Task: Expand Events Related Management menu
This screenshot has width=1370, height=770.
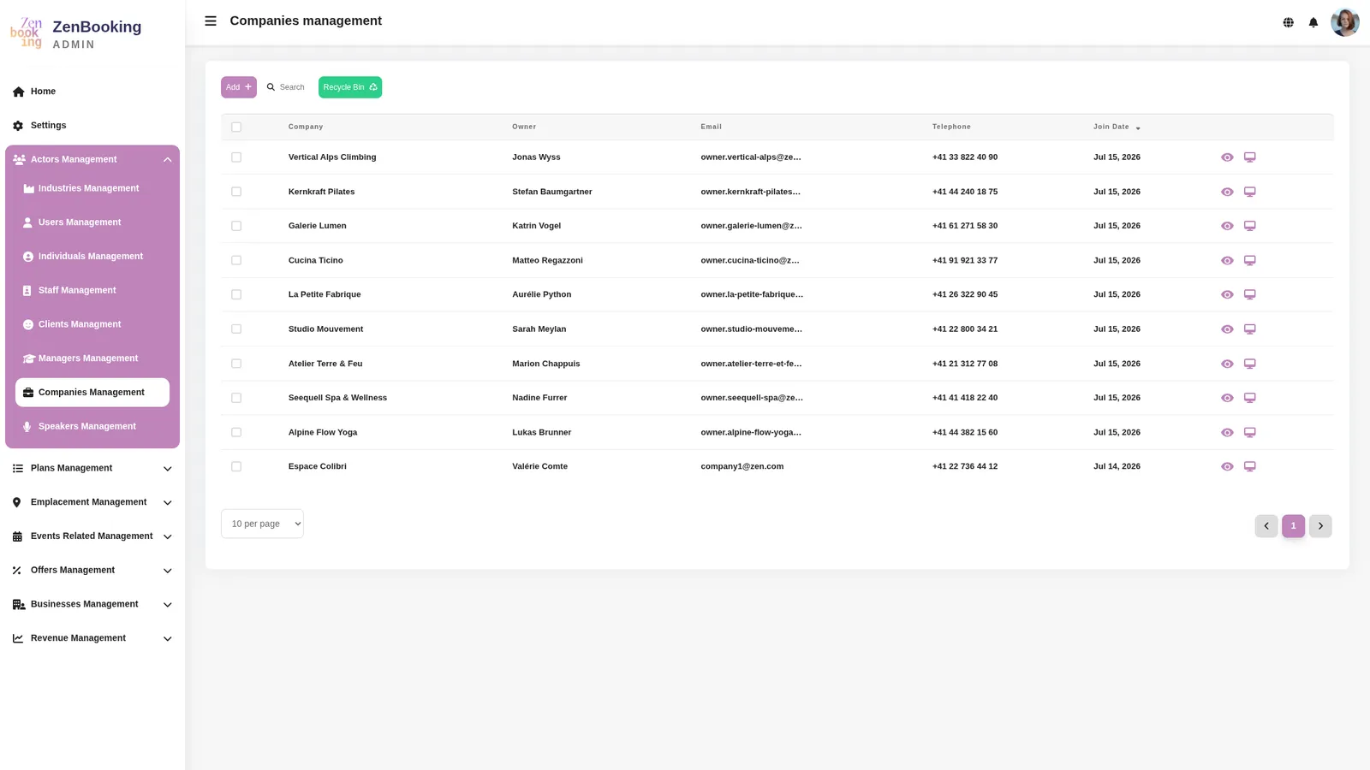Action: [92, 536]
